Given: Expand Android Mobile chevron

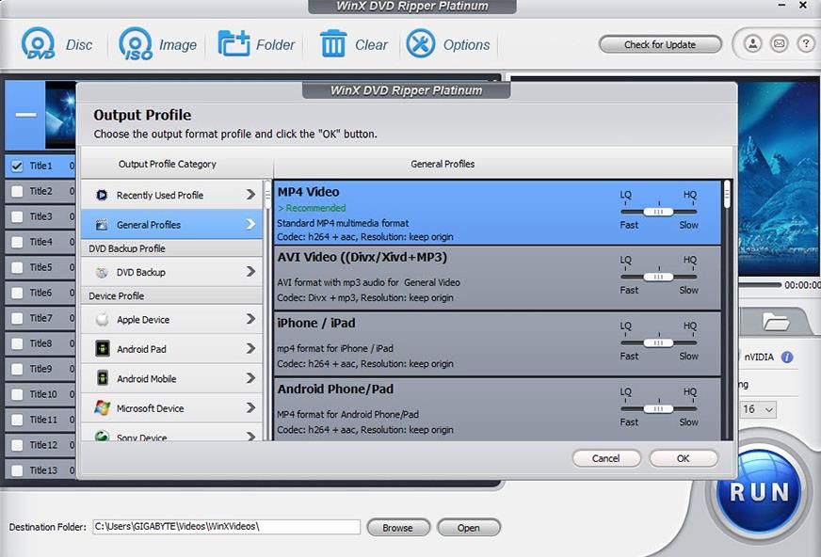Looking at the screenshot, I should pyautogui.click(x=250, y=378).
